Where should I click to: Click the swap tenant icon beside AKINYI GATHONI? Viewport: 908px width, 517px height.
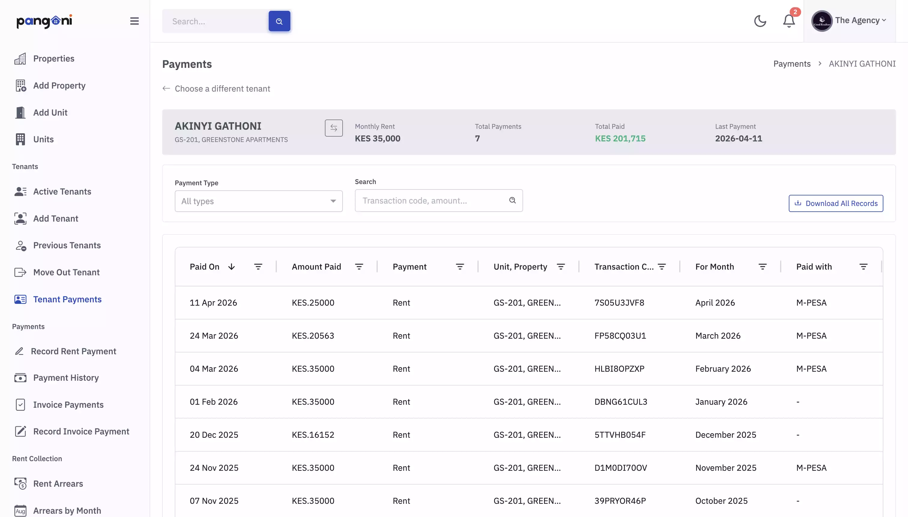(x=333, y=128)
